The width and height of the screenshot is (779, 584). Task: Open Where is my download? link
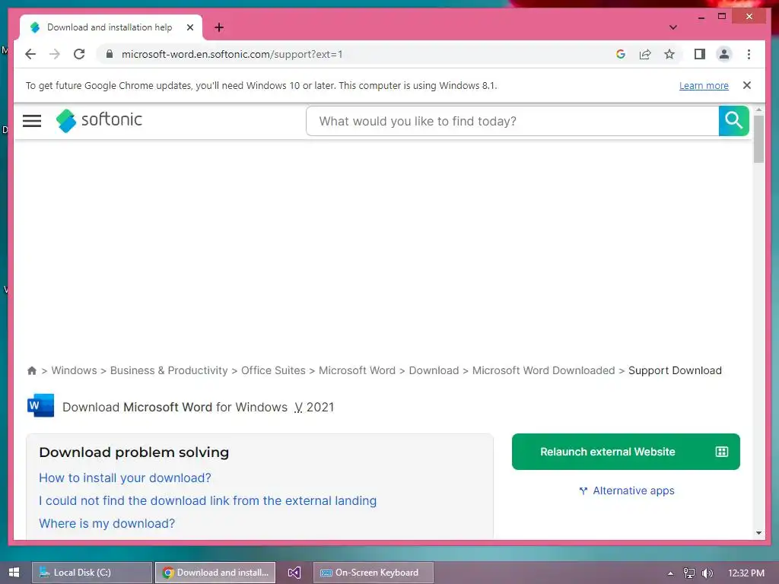(107, 523)
